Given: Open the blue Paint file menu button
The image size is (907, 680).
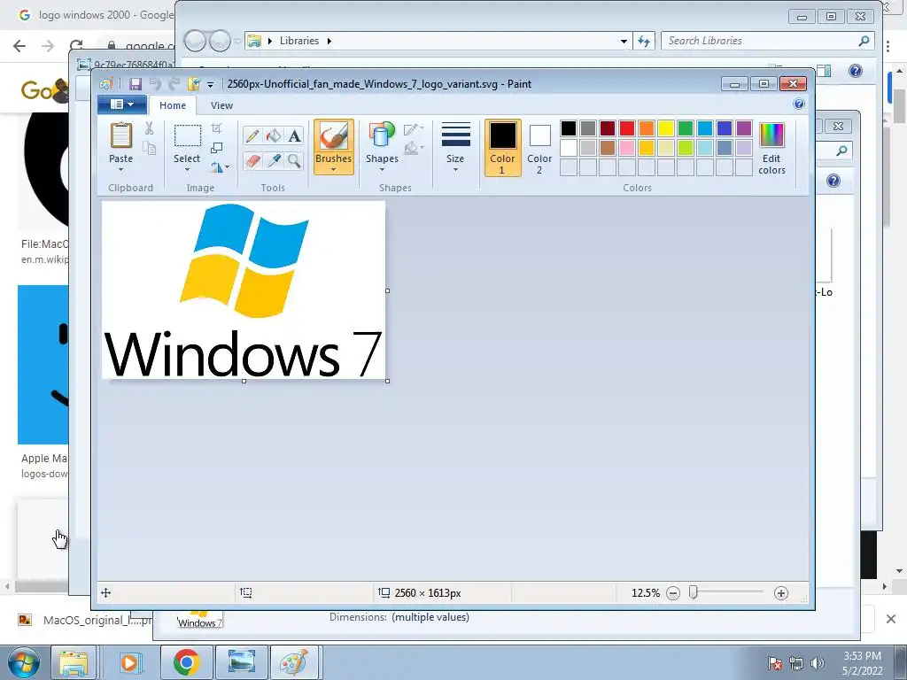Looking at the screenshot, I should tap(121, 104).
